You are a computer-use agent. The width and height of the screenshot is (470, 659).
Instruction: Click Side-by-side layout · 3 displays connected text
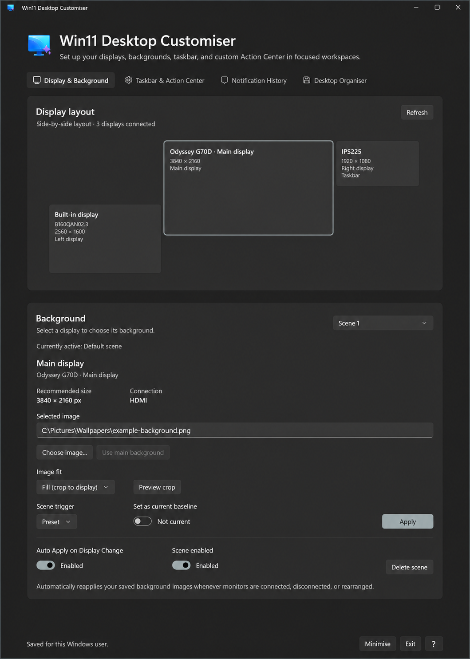pyautogui.click(x=96, y=124)
